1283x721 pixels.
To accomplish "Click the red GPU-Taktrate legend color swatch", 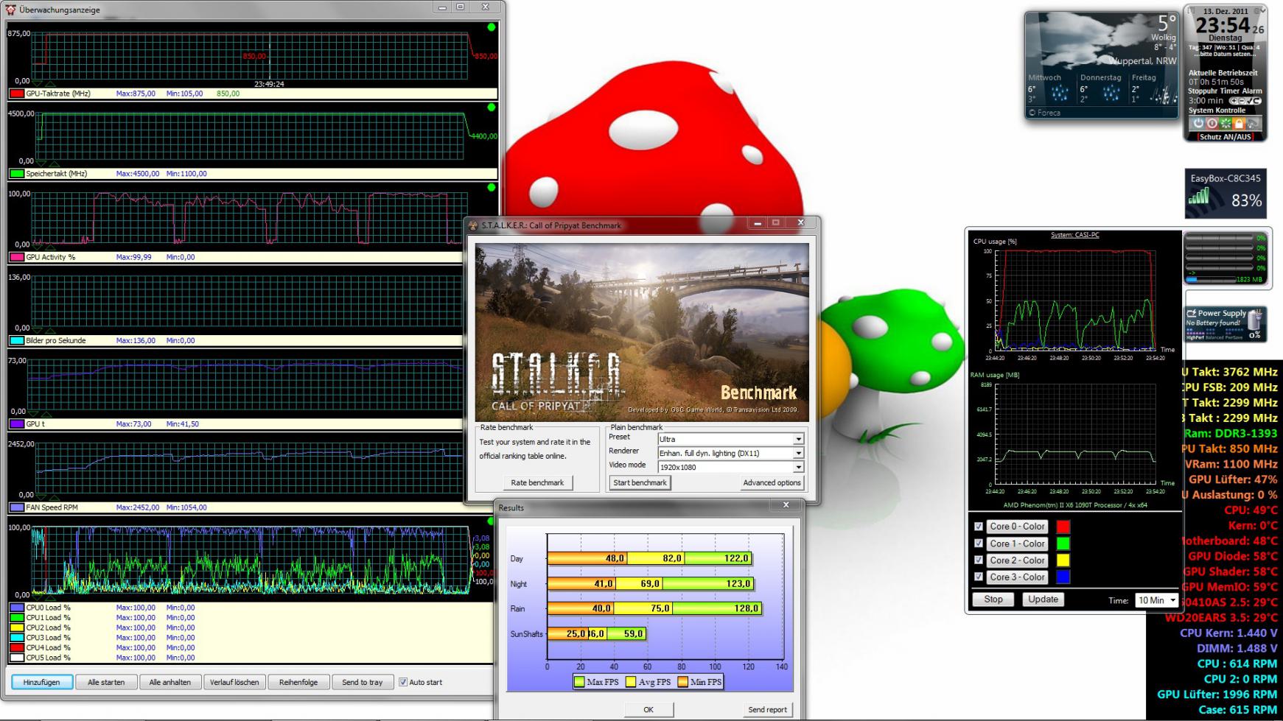I will point(16,94).
